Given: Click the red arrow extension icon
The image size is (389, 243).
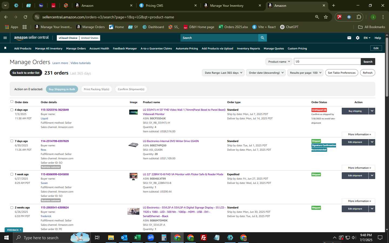Looking at the screenshot, I should pos(339,17).
